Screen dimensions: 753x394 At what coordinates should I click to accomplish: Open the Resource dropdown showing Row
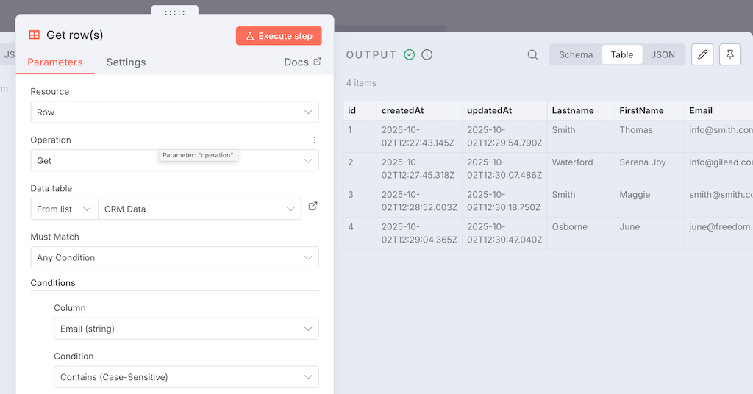pyautogui.click(x=174, y=112)
